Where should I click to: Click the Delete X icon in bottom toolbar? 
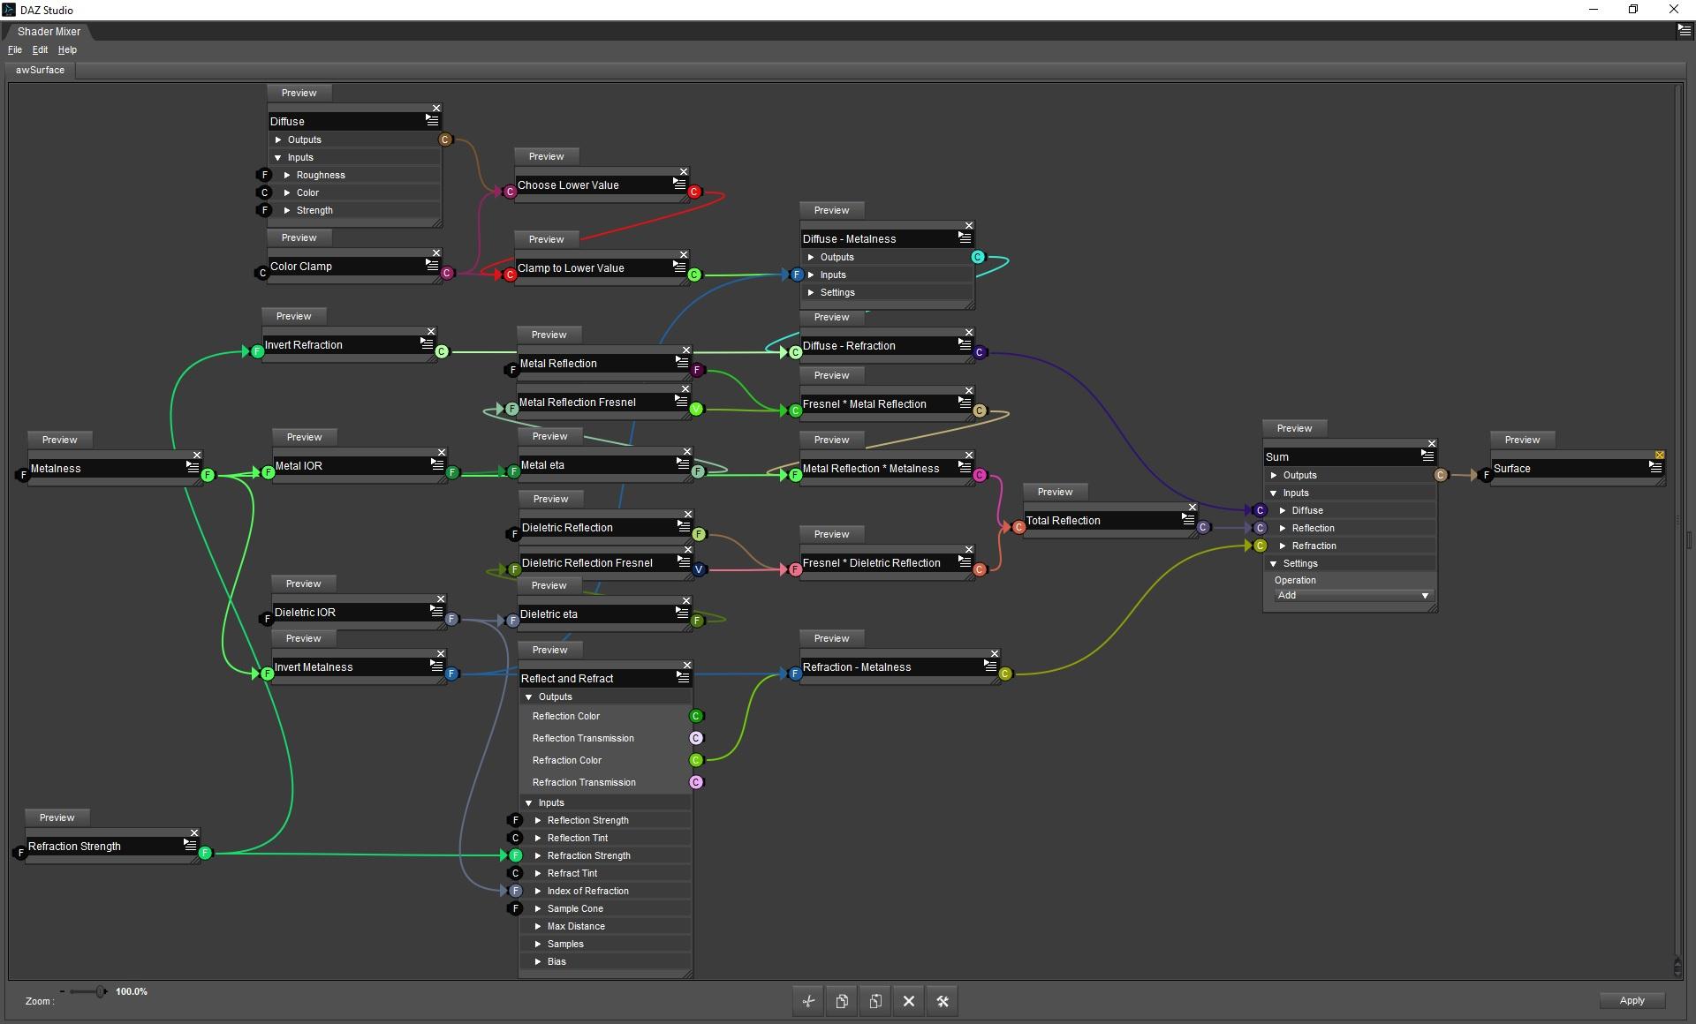pos(909,1001)
